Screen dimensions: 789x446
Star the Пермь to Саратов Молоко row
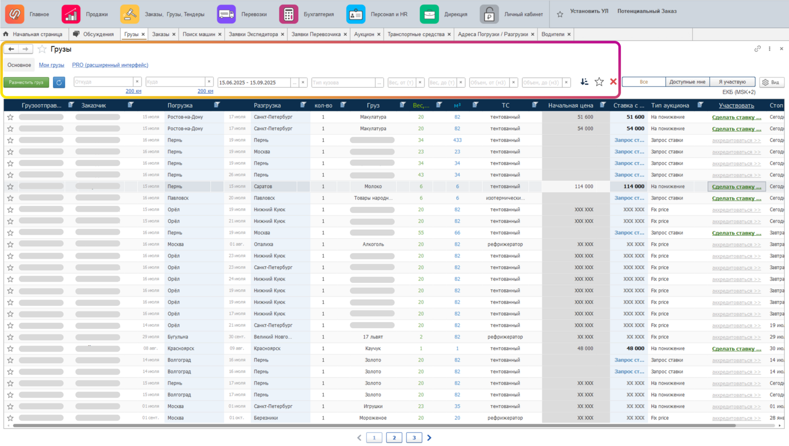pos(10,186)
